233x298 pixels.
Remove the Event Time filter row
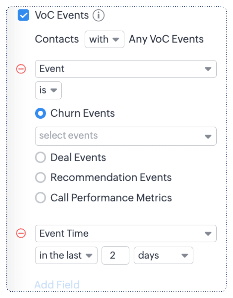(x=21, y=233)
